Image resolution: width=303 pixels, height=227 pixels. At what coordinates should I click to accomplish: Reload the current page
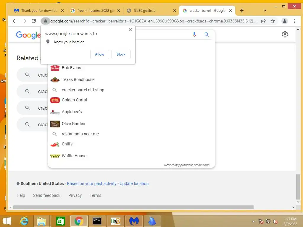pos(34,21)
